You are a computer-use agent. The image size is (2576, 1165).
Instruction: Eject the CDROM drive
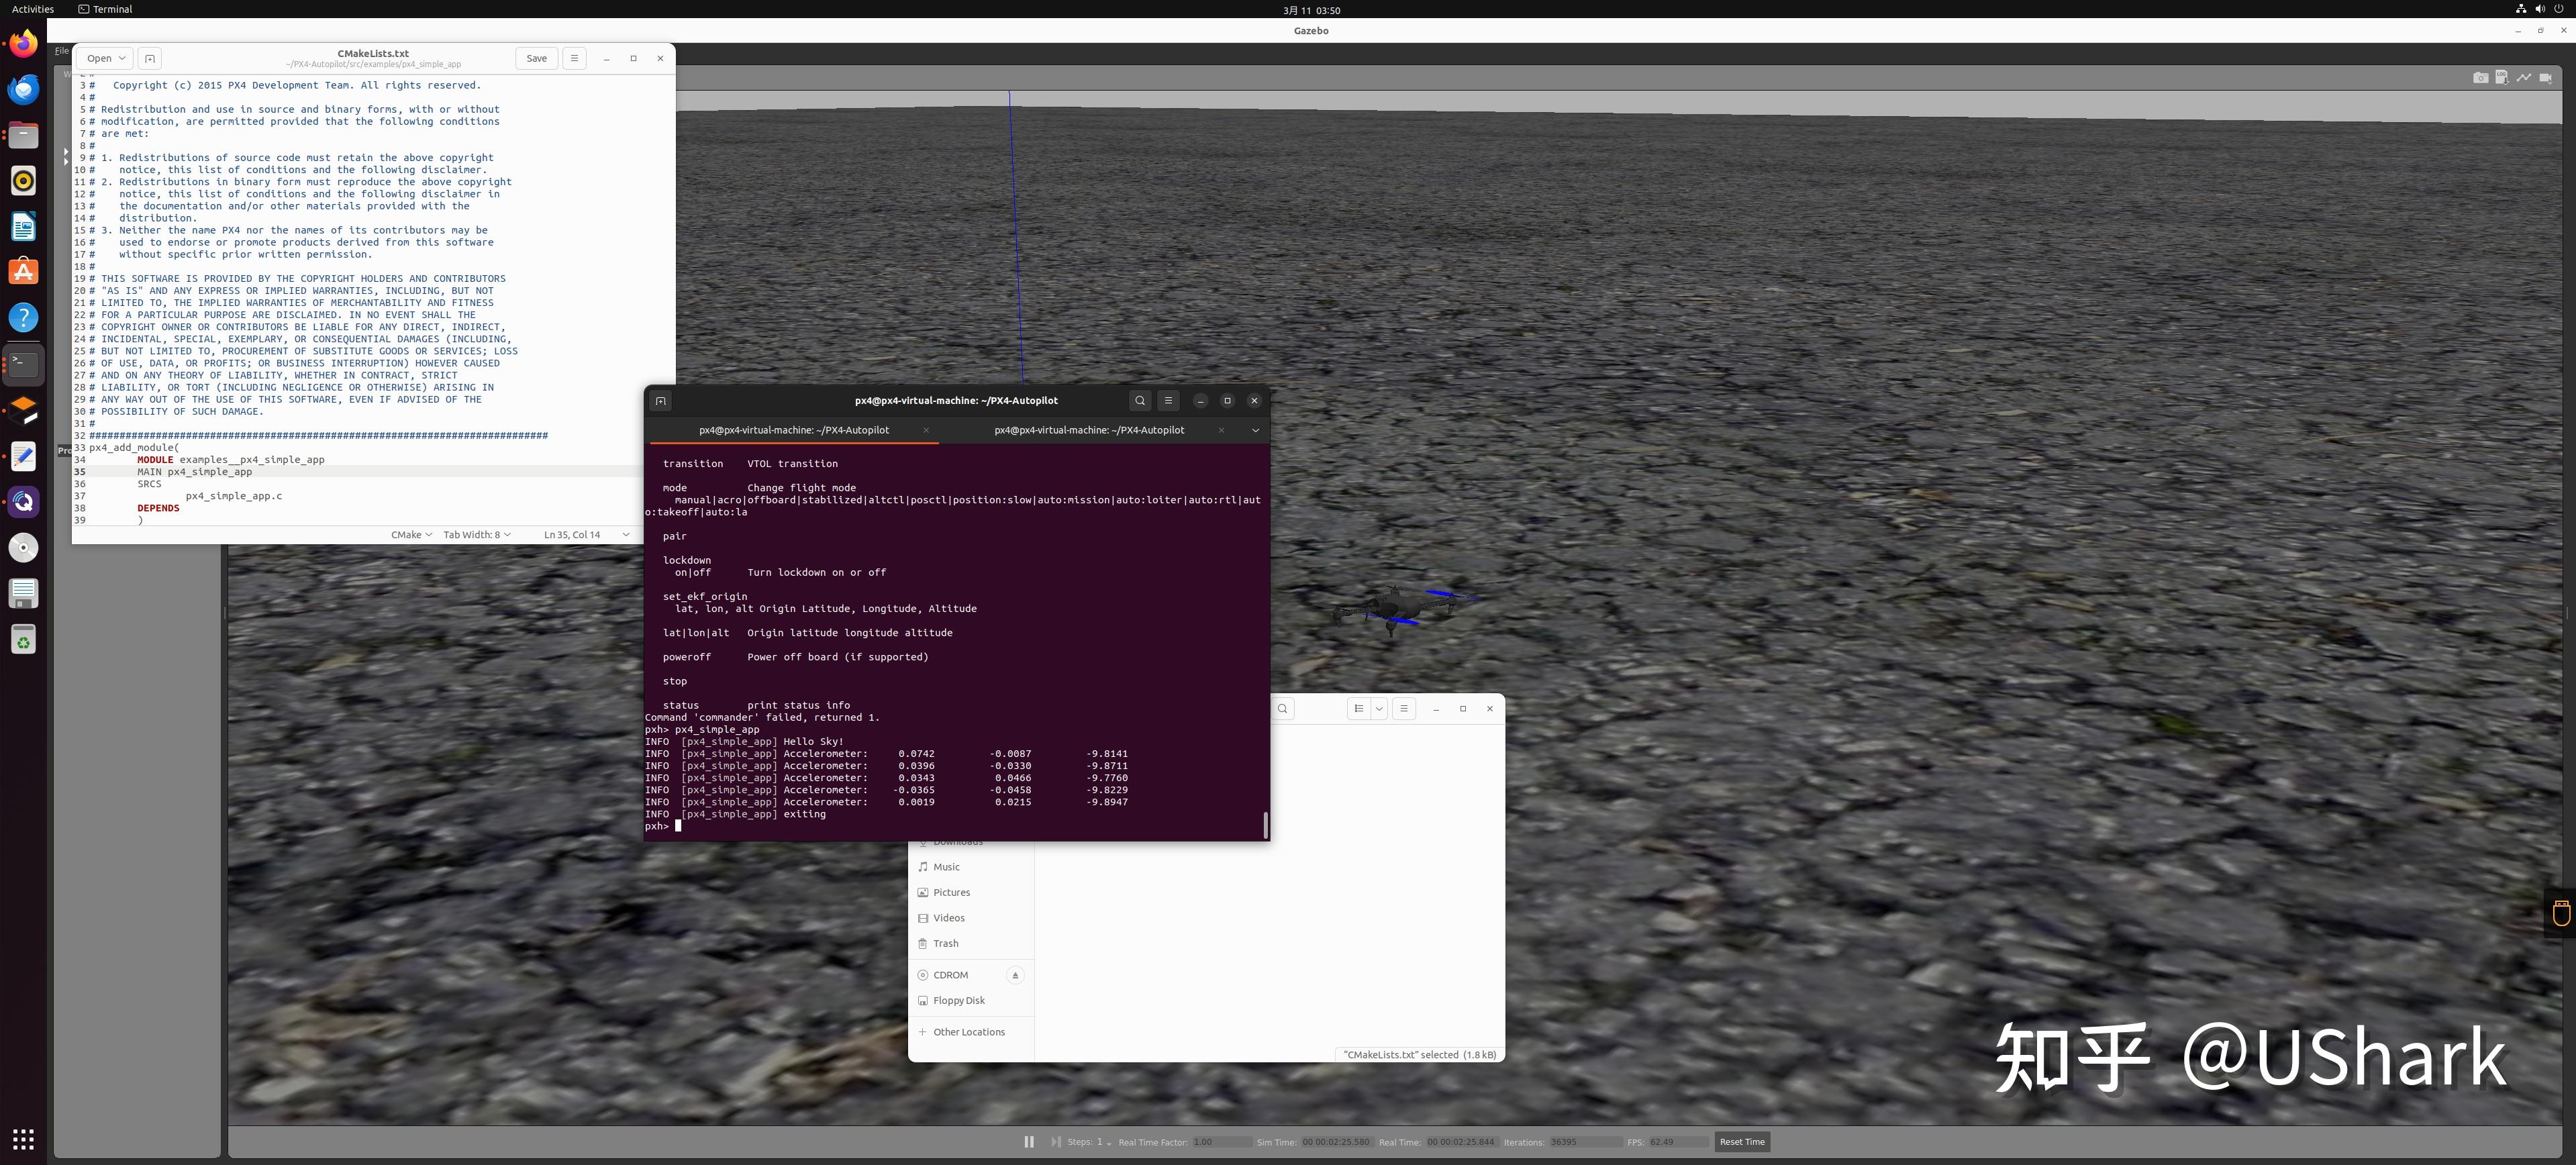pos(1015,975)
